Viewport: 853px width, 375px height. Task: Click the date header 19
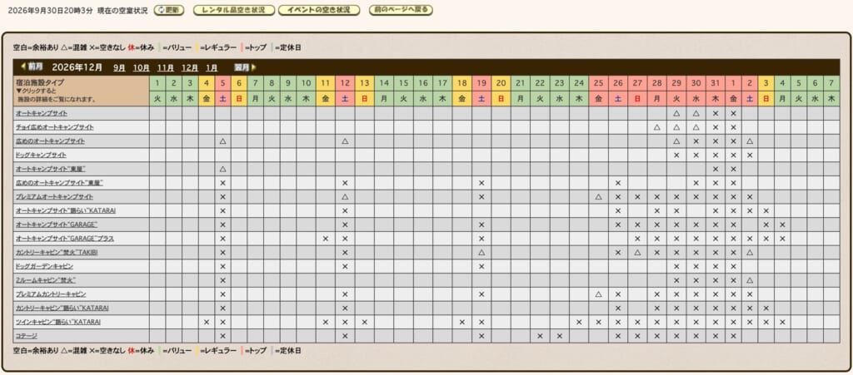click(x=481, y=83)
